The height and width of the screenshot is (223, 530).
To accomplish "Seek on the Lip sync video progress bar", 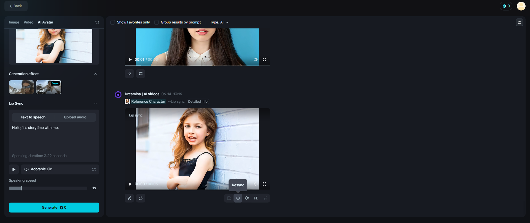I will (197, 190).
